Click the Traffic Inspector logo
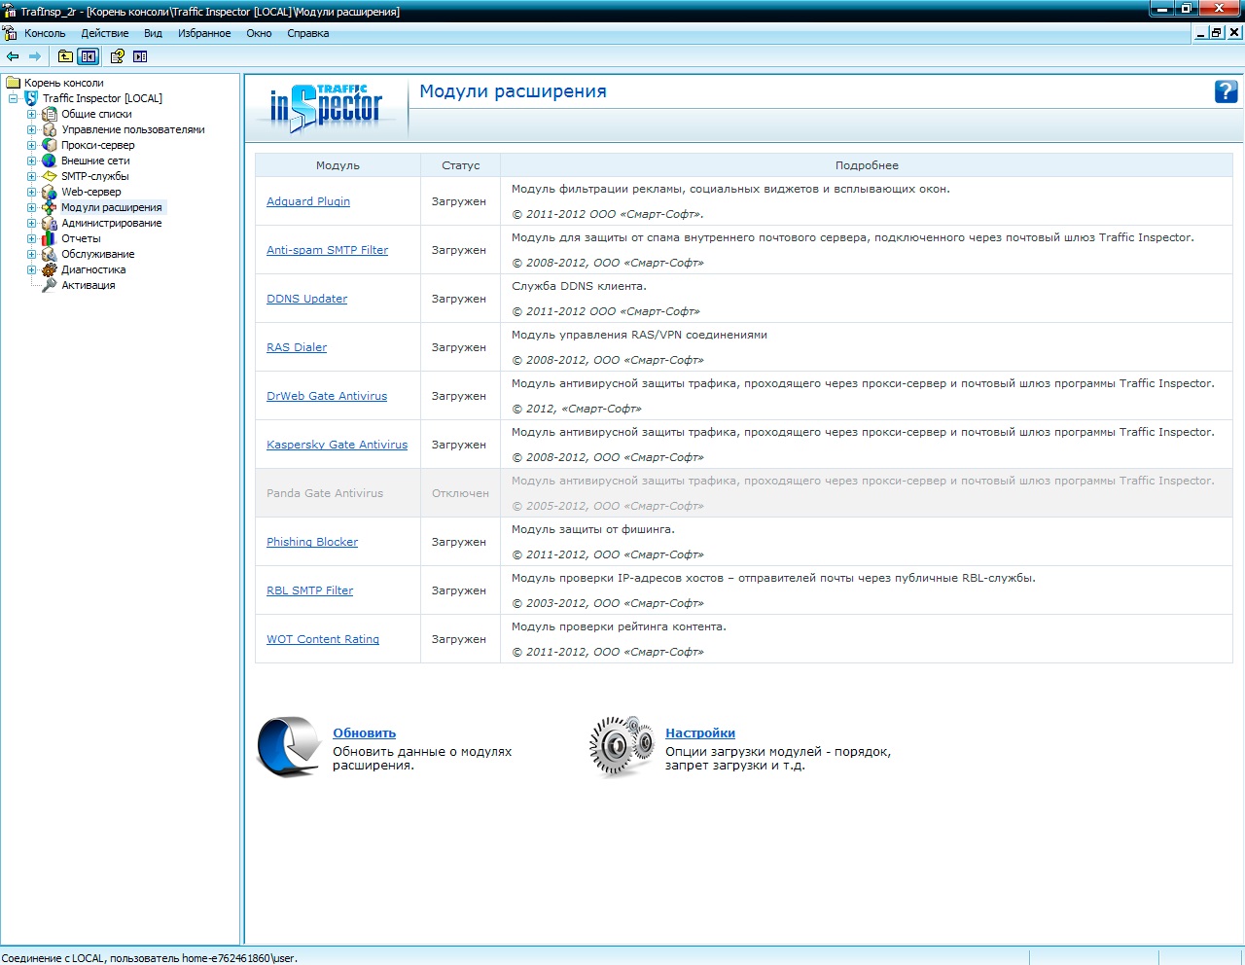The image size is (1245, 965). (x=327, y=107)
